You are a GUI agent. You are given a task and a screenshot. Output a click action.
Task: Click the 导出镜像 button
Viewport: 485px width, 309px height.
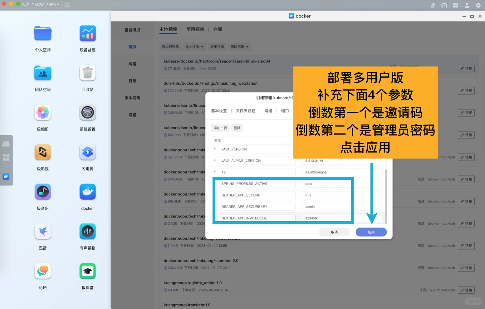(x=217, y=47)
